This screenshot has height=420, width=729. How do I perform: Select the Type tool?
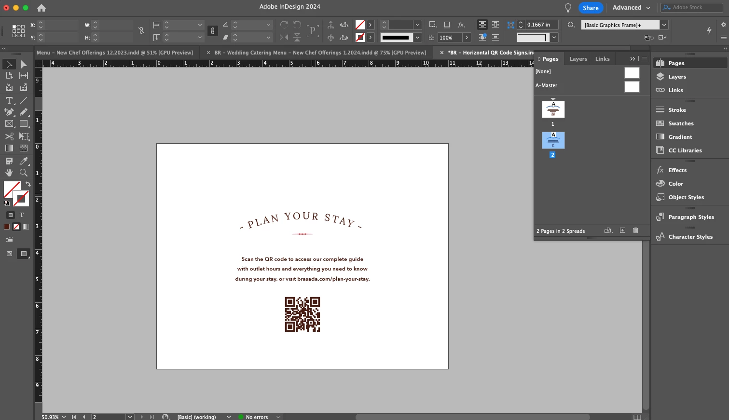tap(9, 100)
